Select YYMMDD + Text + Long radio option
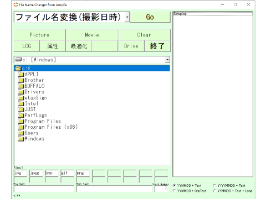The image size is (266, 199). pos(232,191)
